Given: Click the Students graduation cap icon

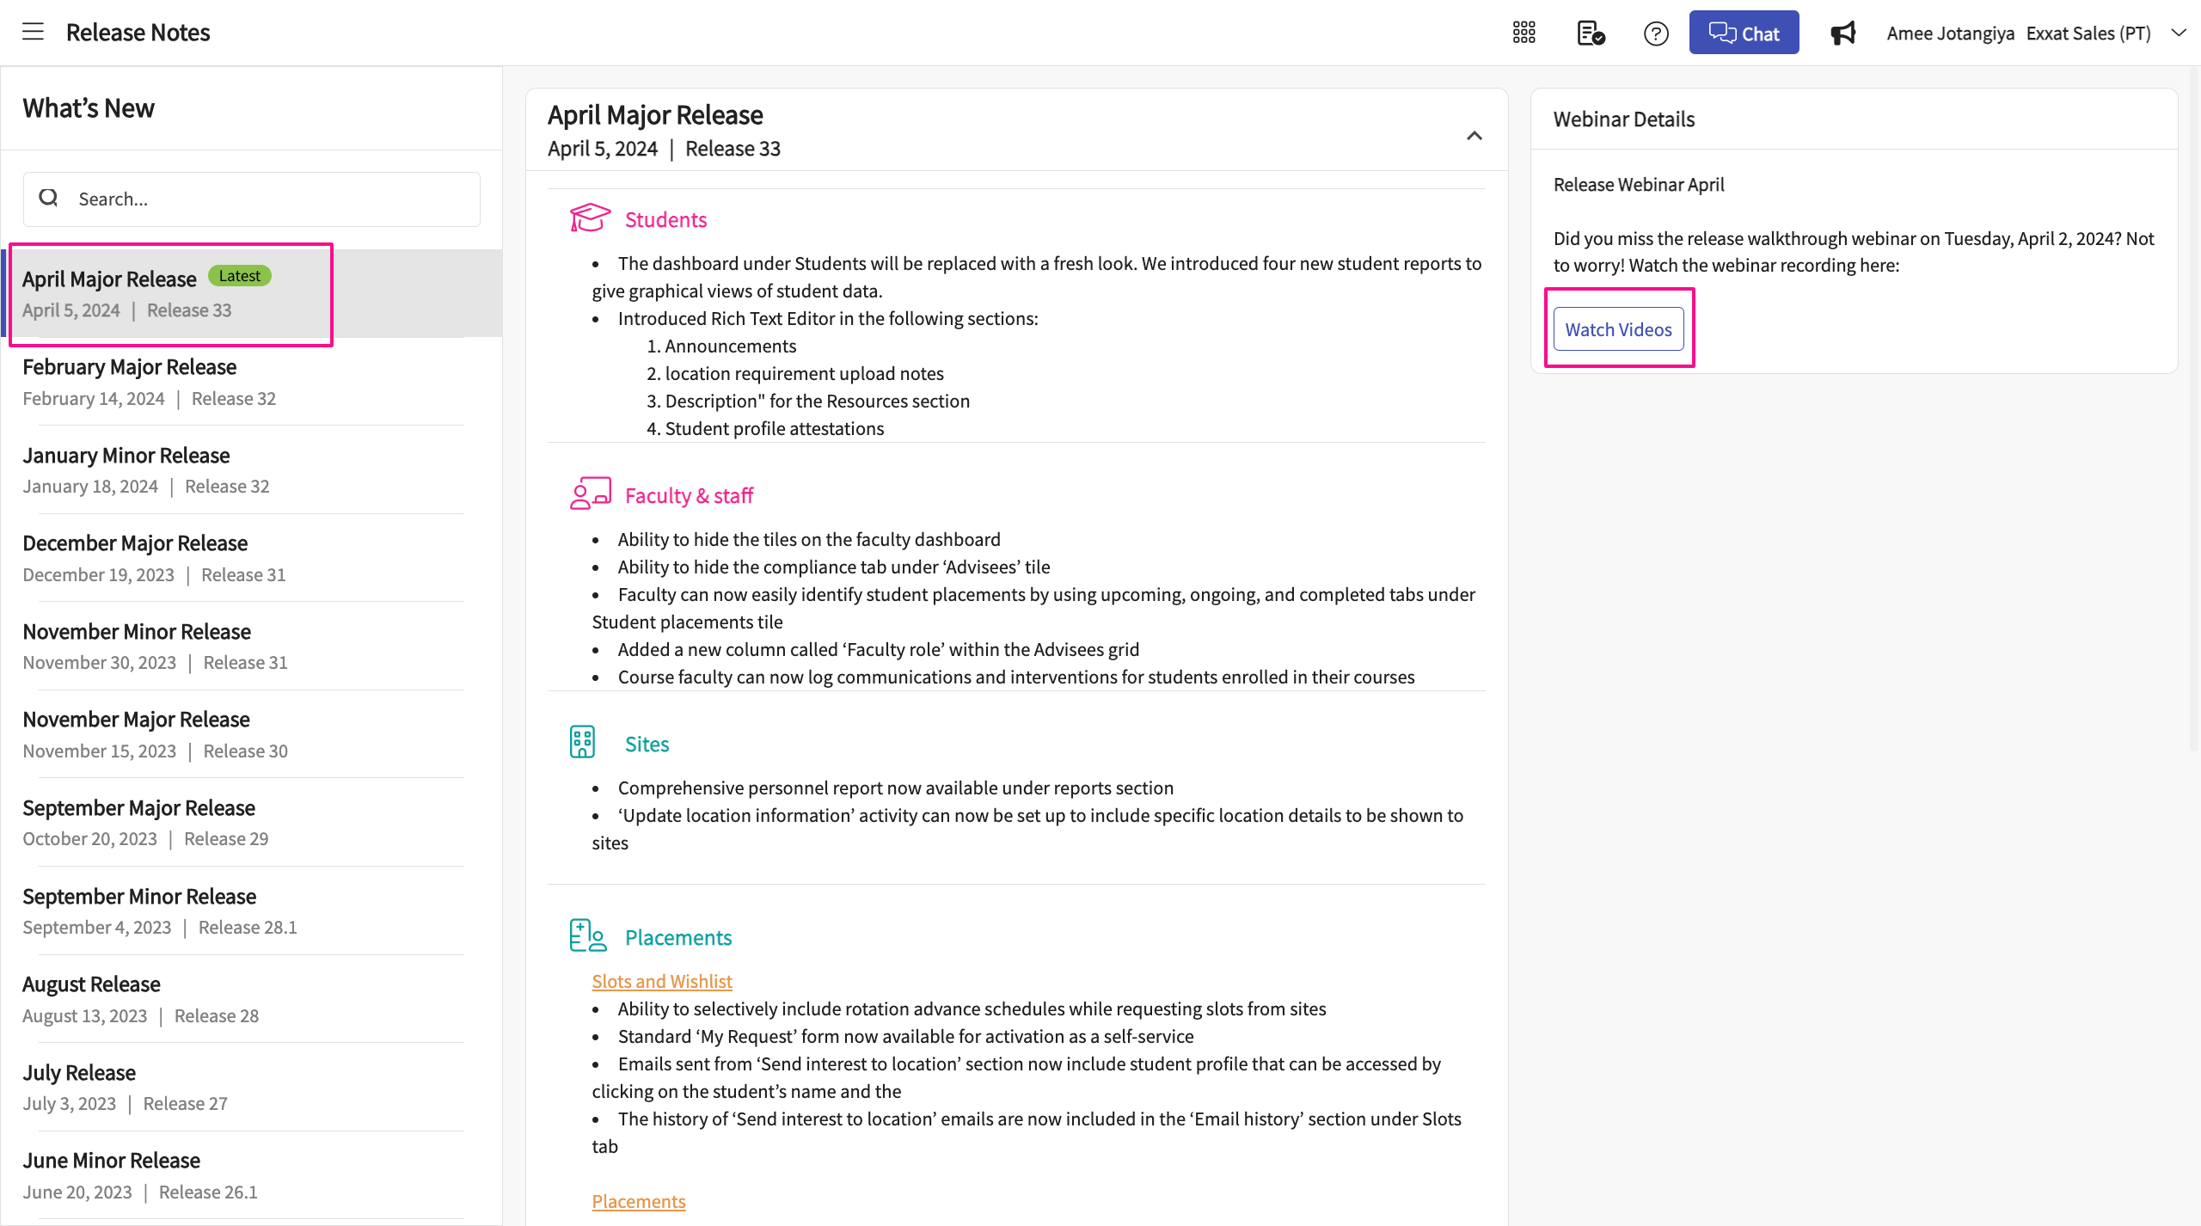Looking at the screenshot, I should coord(590,218).
